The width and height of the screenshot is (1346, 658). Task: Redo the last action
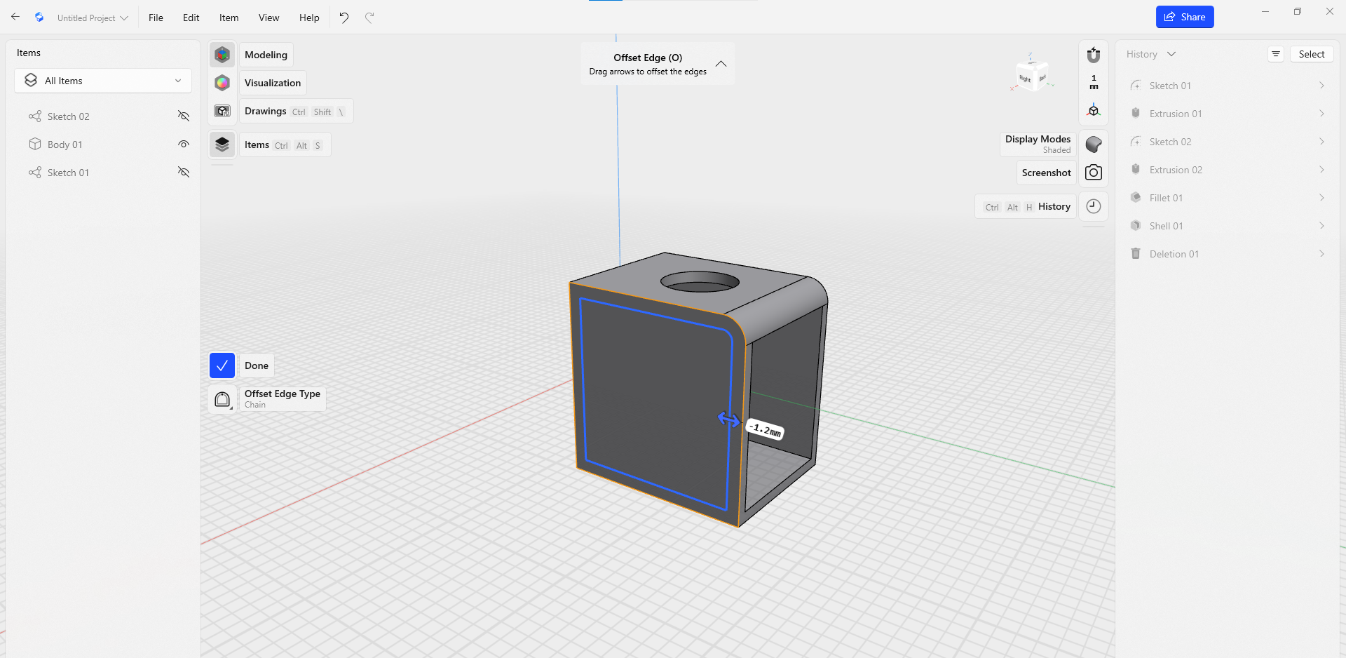coord(369,18)
